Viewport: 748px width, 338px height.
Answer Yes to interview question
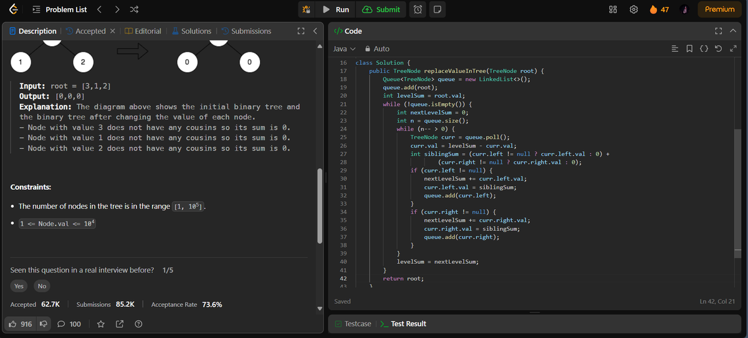[19, 286]
